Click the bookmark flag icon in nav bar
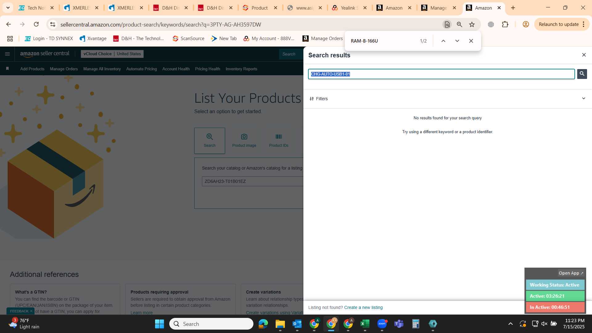This screenshot has height=333, width=592. tap(7, 69)
